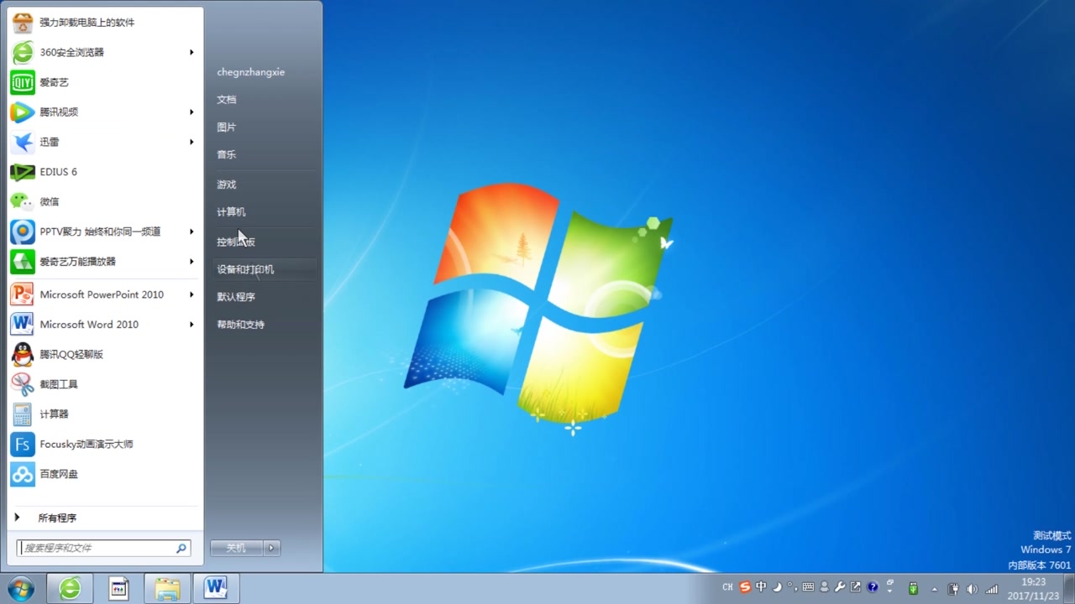
Task: Click IME user account icon
Action: pyautogui.click(x=824, y=587)
